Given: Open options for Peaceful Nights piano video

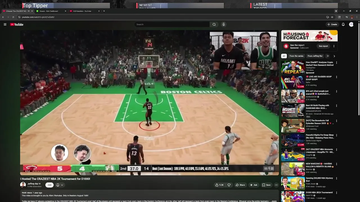Looking at the screenshot, I should point(336,135).
